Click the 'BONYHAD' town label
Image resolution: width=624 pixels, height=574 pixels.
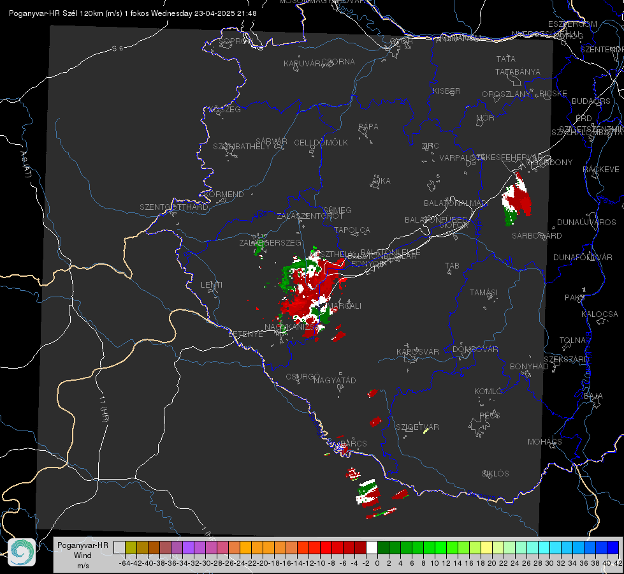529,367
